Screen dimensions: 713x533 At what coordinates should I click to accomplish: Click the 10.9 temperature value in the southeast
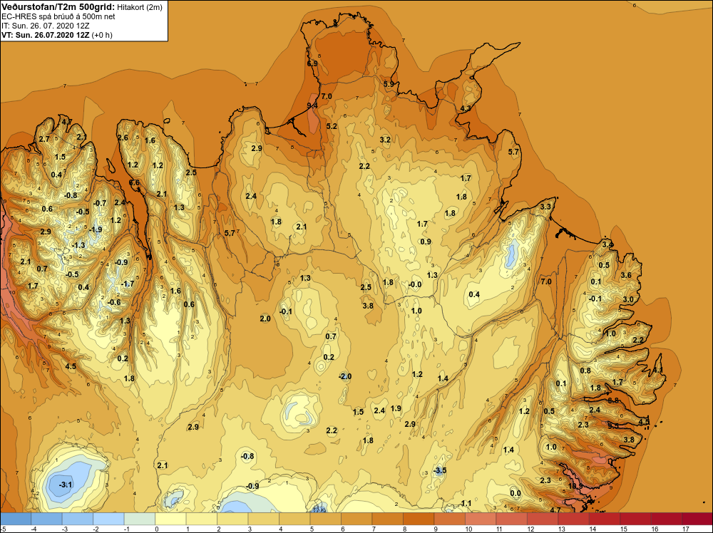pos(575,486)
